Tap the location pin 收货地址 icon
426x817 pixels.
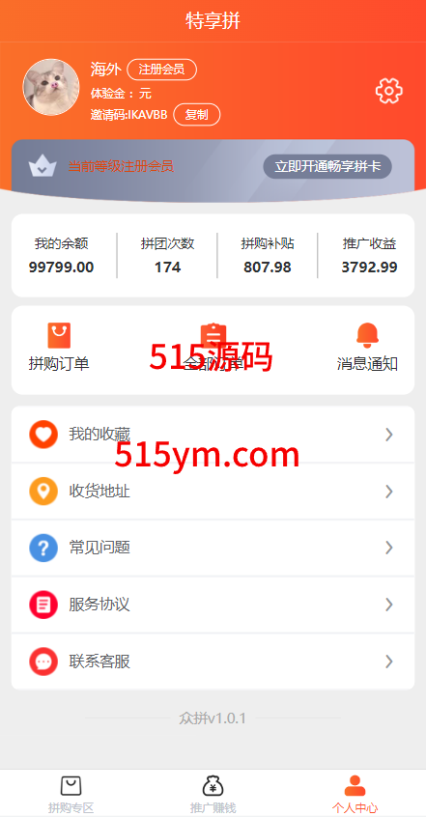pos(43,492)
